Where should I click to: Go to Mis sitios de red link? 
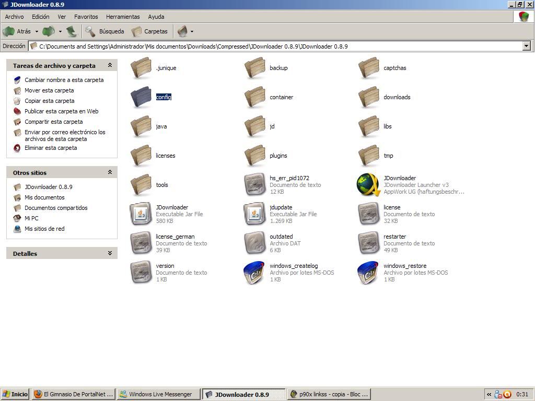(44, 229)
